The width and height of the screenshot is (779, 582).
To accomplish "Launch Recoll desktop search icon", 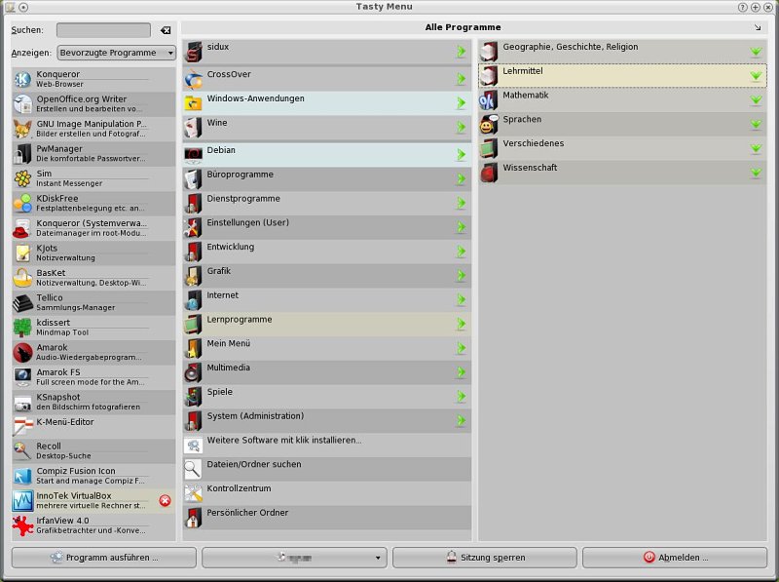I will pos(22,451).
